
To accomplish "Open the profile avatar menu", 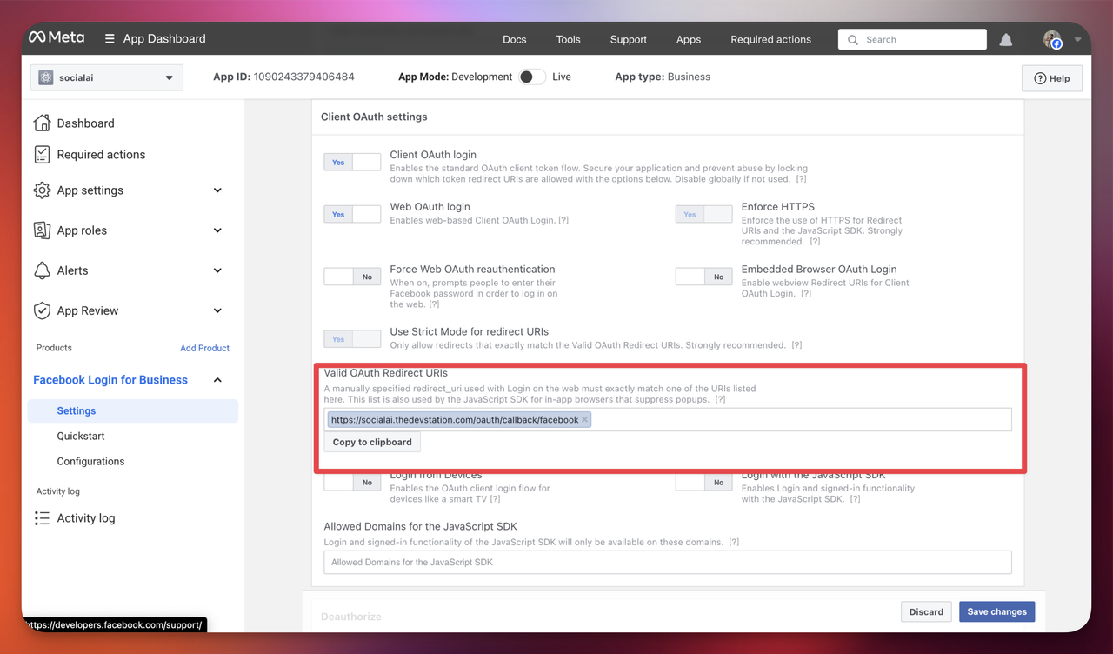I will [x=1053, y=40].
